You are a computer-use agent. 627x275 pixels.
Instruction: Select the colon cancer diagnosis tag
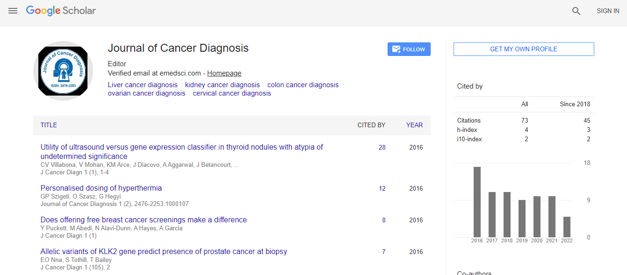[x=303, y=85]
